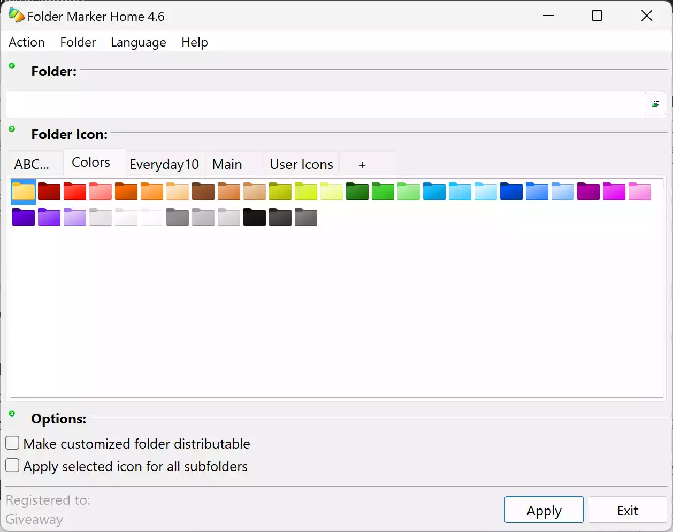Pick the medium orange folder icon

[x=152, y=192]
